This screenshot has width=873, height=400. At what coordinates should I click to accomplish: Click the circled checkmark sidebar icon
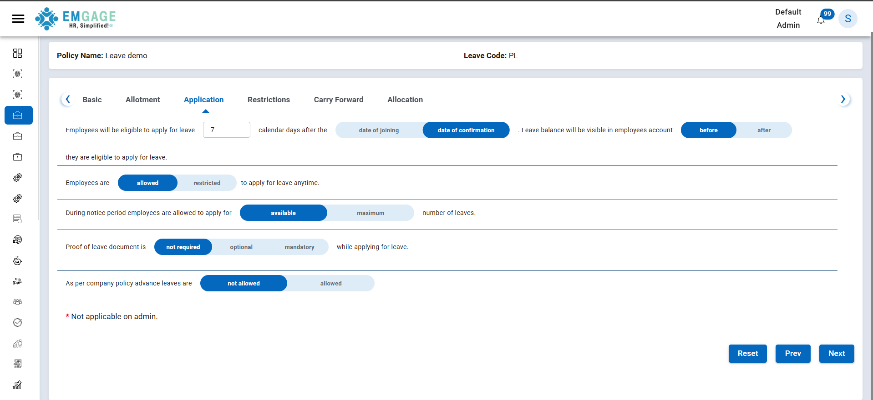17,323
